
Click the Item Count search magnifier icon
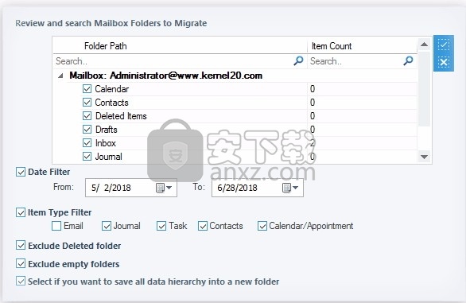click(408, 61)
